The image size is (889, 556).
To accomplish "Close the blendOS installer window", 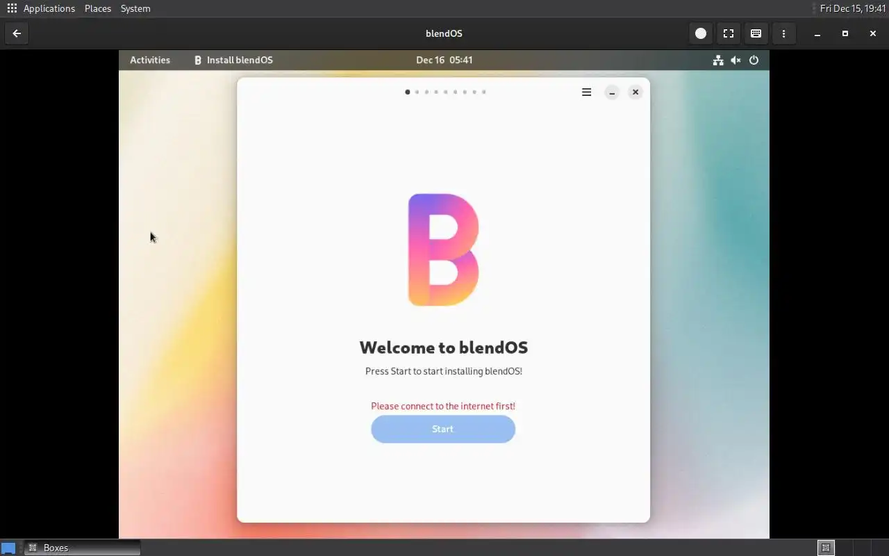I will [635, 92].
